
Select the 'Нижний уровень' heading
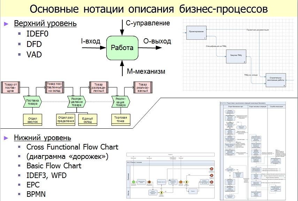tap(43, 138)
